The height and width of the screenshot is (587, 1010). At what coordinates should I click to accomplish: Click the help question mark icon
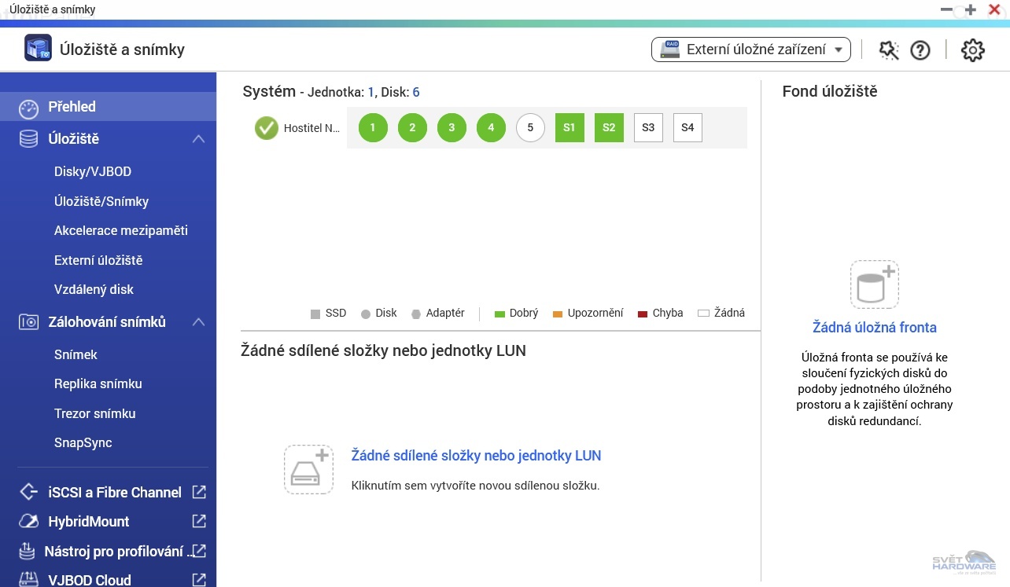coord(920,50)
